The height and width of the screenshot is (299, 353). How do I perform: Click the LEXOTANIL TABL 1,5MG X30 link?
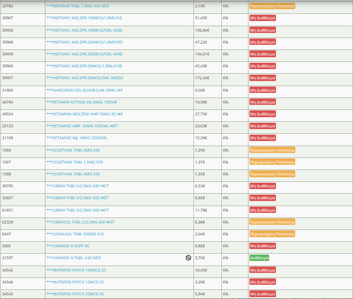tap(74, 162)
